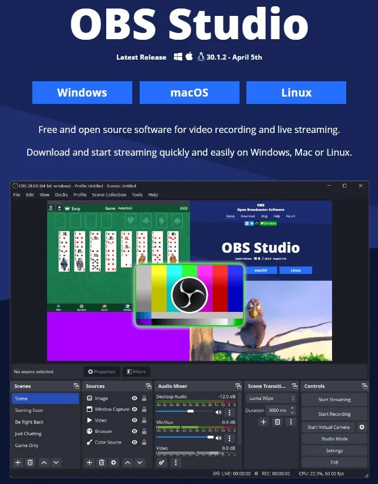Remove selected scene with trash icon

(x=30, y=462)
